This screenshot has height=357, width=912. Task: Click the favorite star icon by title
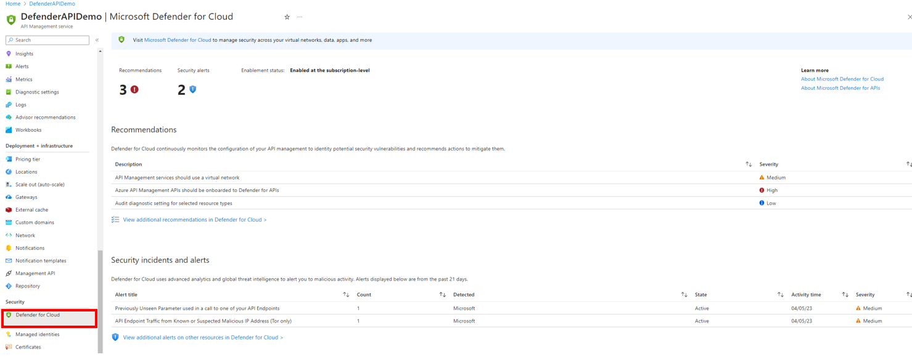coord(287,17)
